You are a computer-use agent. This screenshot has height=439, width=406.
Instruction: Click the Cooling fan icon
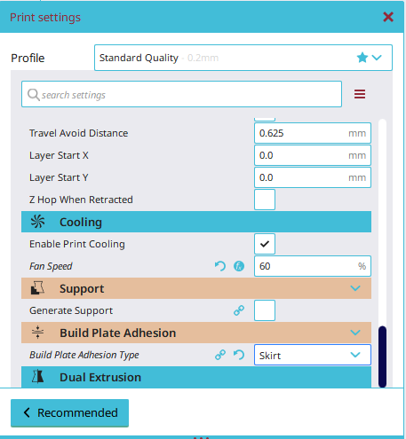(37, 222)
